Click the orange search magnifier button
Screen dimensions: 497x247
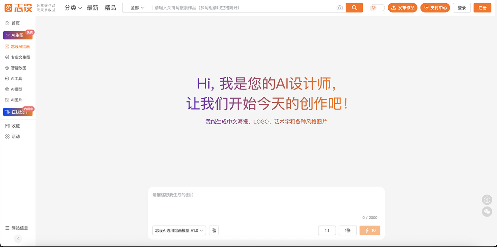[354, 8]
